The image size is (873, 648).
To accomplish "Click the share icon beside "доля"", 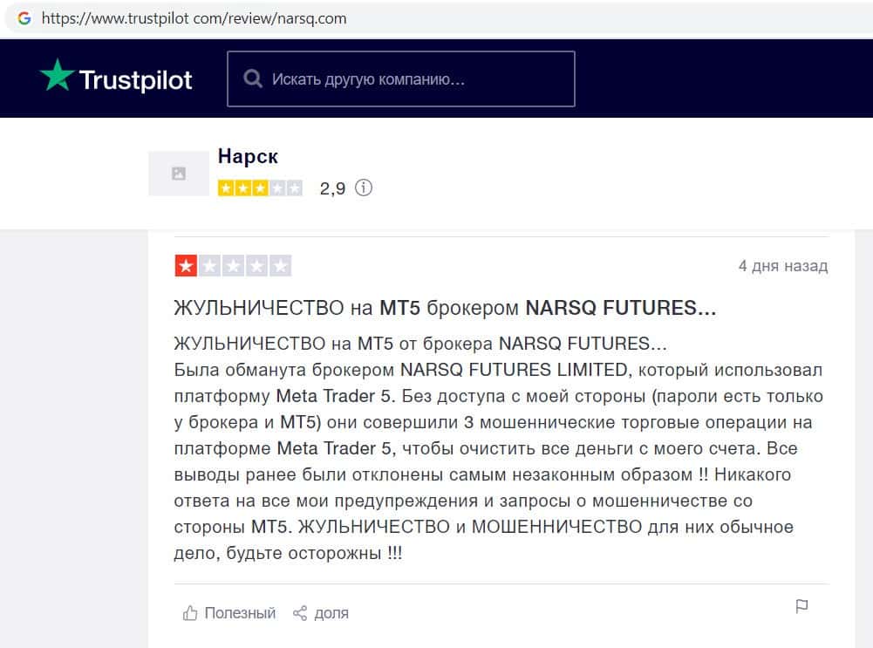I will pyautogui.click(x=300, y=613).
